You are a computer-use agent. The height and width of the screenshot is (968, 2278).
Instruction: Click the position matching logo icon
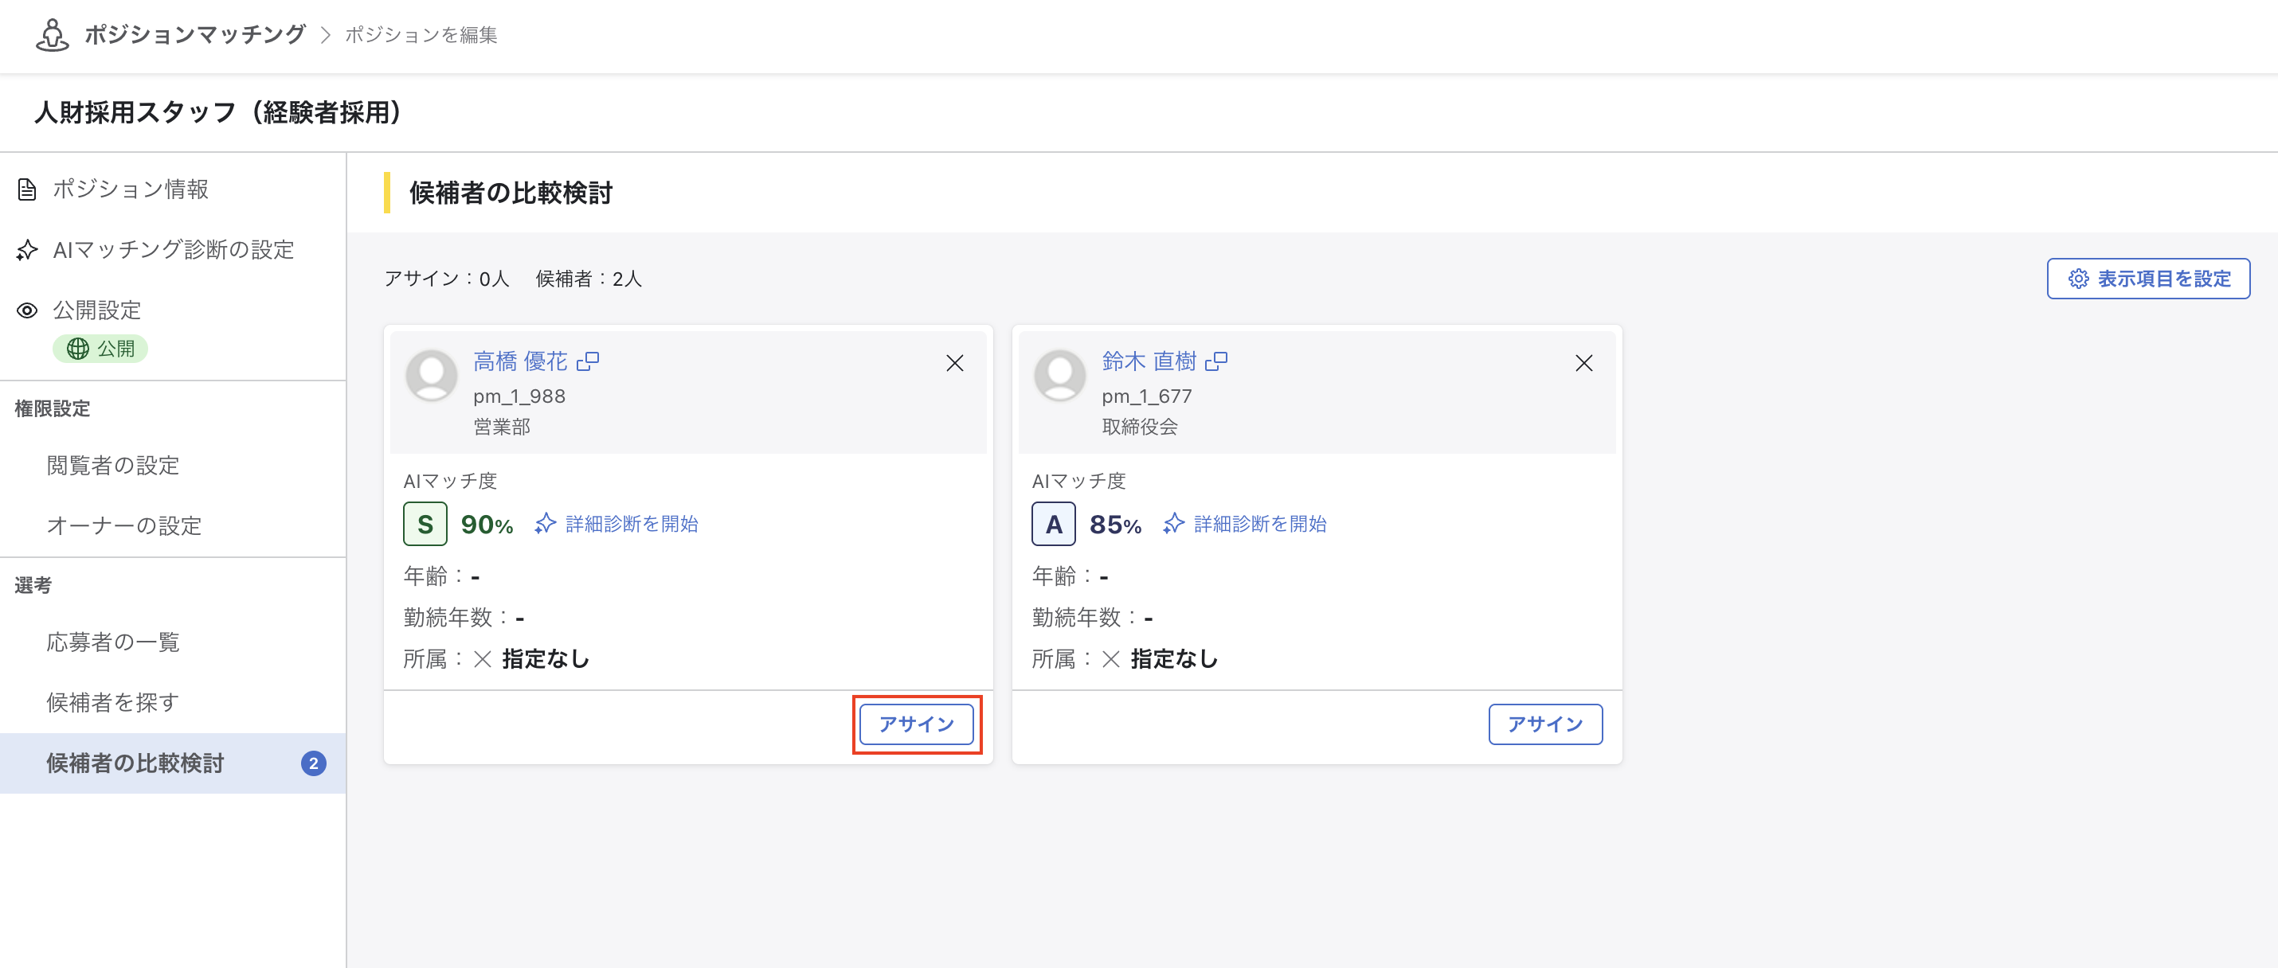[53, 35]
